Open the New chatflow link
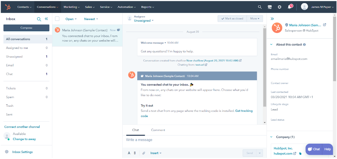337x159 pixels. pos(212,61)
